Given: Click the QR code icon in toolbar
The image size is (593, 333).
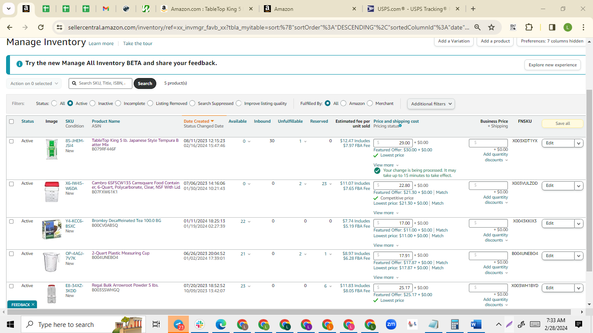Looking at the screenshot, I should [x=513, y=27].
